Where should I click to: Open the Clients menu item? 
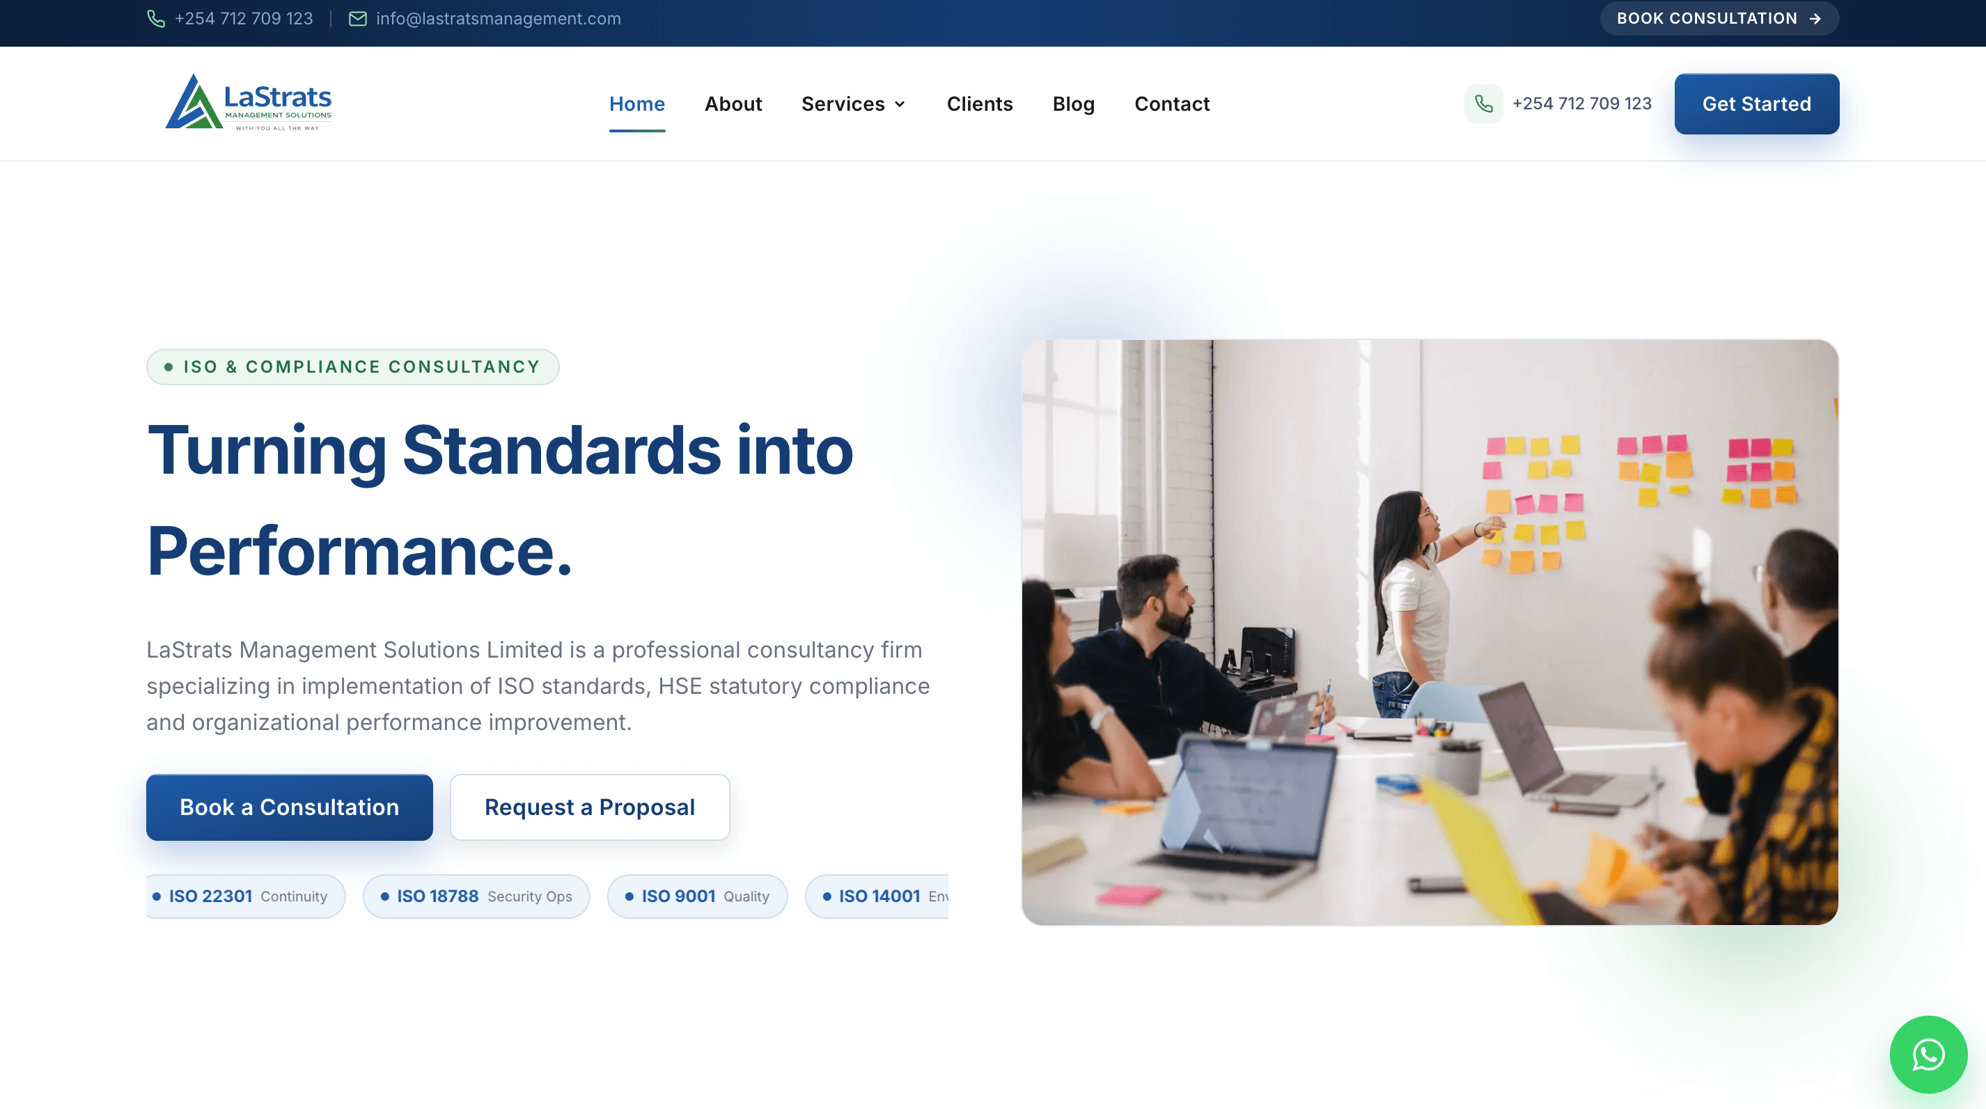click(x=980, y=103)
